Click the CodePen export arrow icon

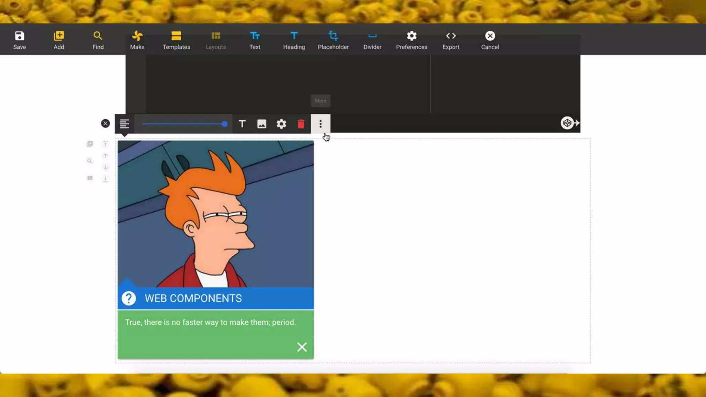point(569,123)
